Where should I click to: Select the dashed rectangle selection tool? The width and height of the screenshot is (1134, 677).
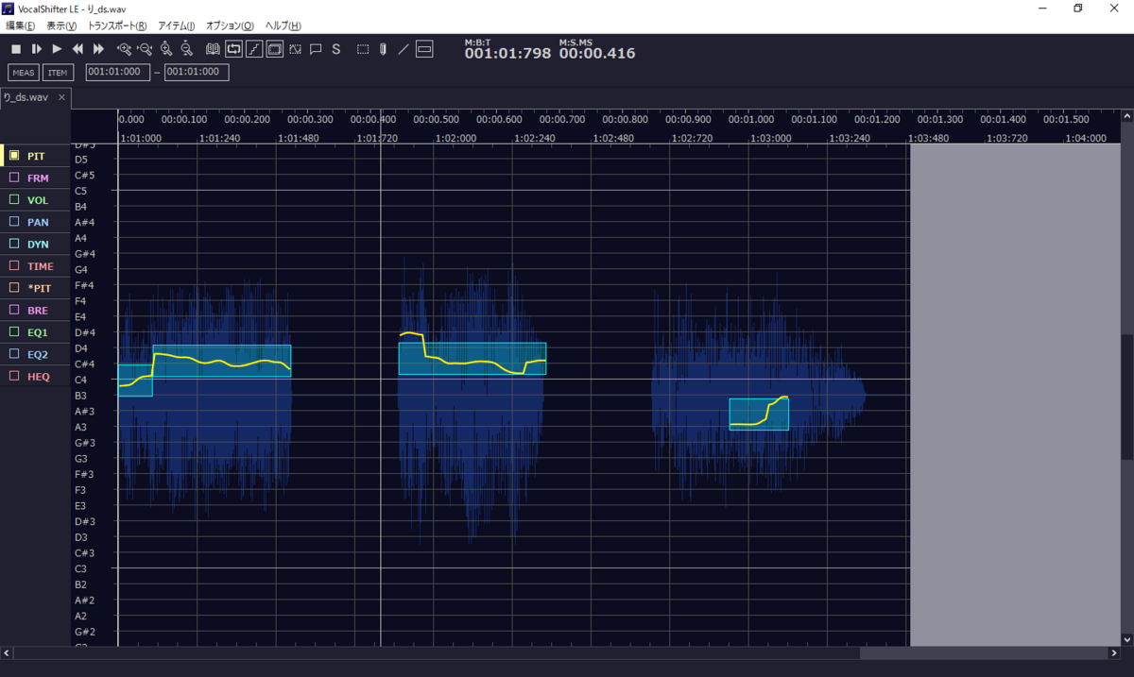(x=363, y=49)
